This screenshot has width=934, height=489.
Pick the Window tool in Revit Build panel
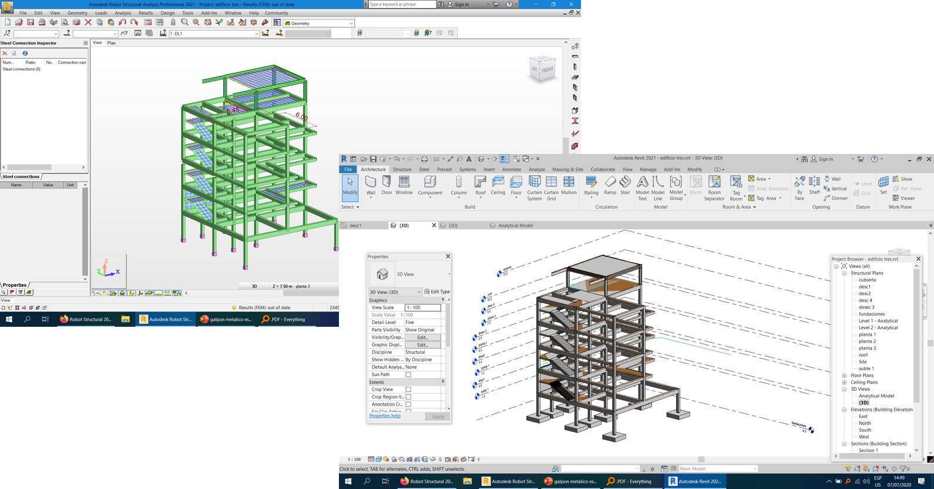pyautogui.click(x=404, y=185)
